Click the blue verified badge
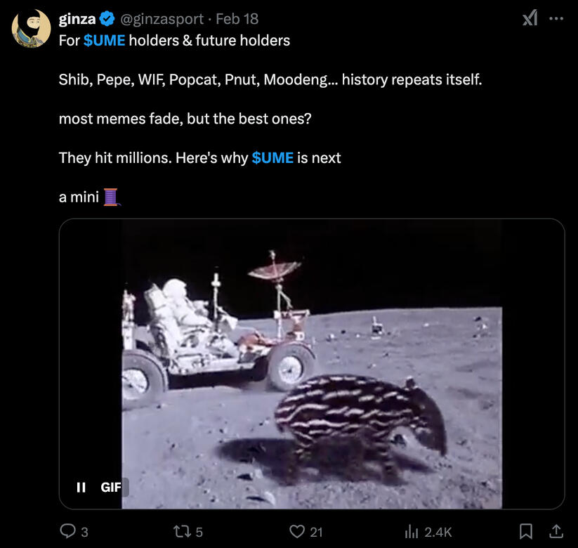 [107, 19]
